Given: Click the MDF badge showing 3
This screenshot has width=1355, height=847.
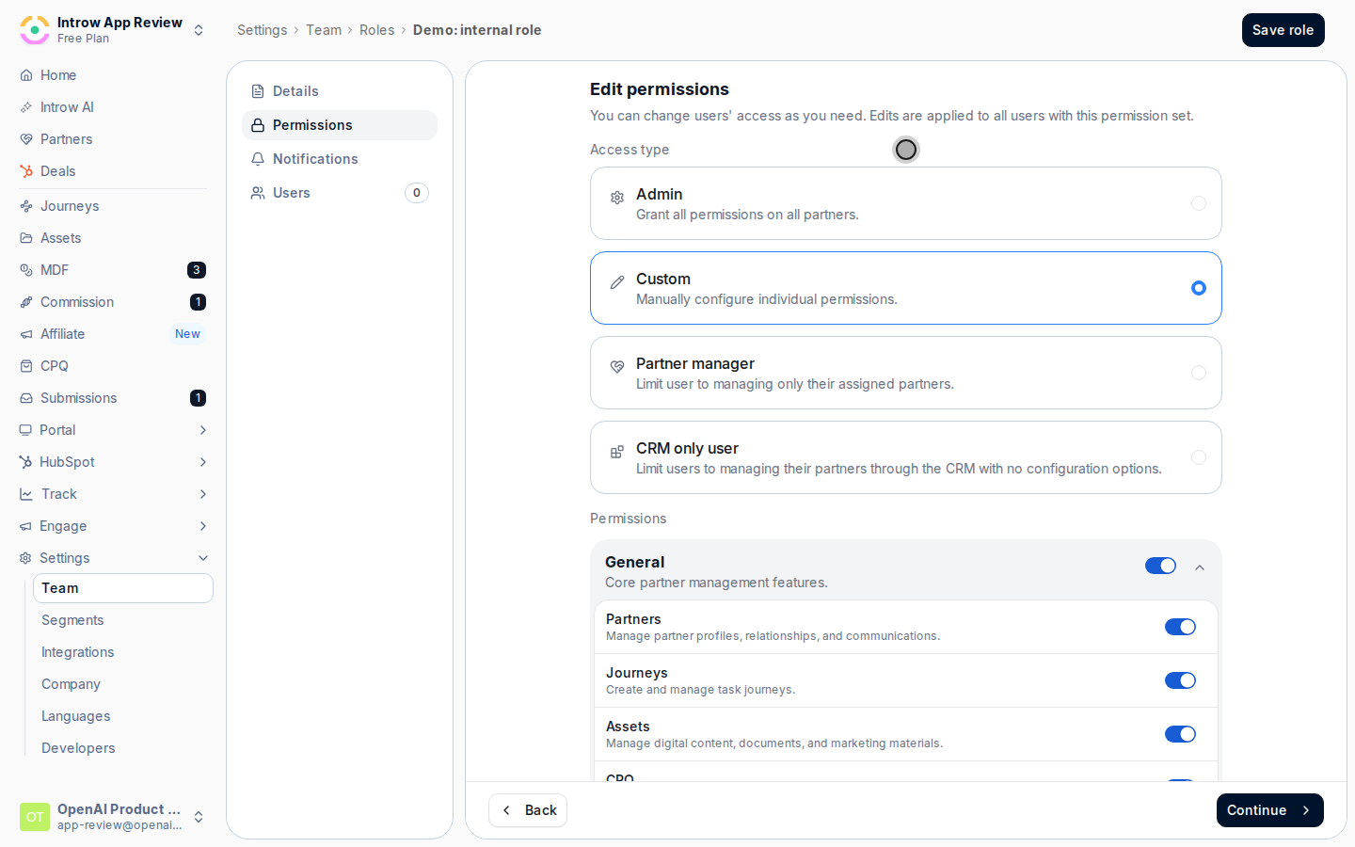Looking at the screenshot, I should tap(197, 270).
